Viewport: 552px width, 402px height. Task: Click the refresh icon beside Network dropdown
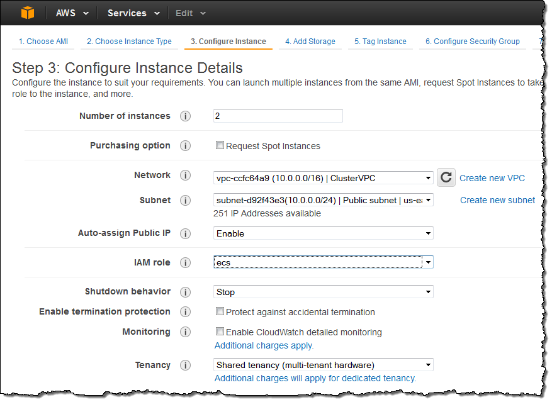(446, 177)
